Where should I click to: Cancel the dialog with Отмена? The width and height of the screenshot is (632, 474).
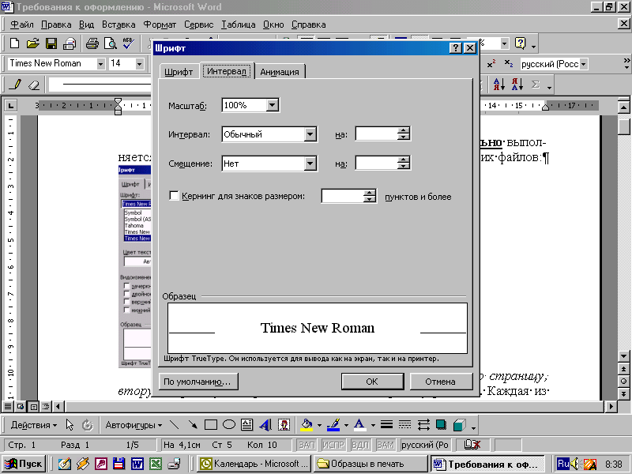coord(441,382)
